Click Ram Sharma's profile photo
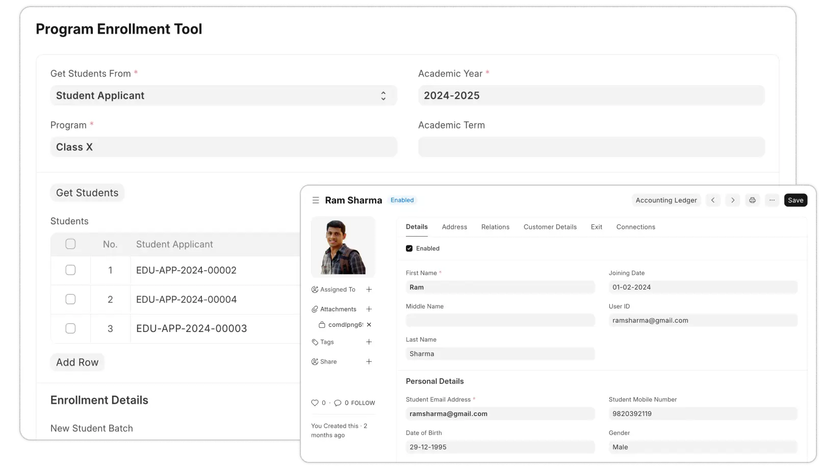This screenshot has width=820, height=466. 343,247
